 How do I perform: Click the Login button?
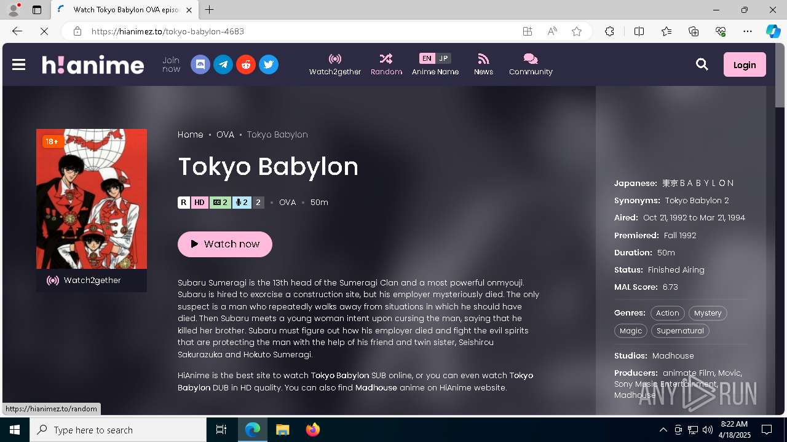[745, 64]
